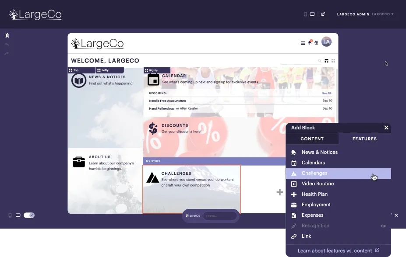406x257 pixels.
Task: Open the LARGECO account dropdown
Action: pos(383,14)
